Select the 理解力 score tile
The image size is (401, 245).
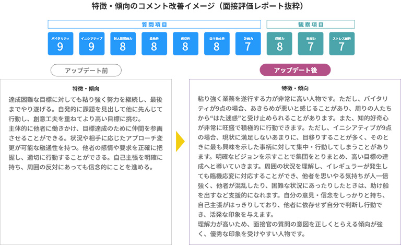[x=279, y=44]
